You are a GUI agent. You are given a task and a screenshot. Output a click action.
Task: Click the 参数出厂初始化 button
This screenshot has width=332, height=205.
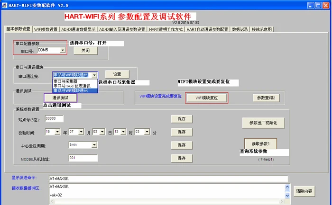click(263, 123)
